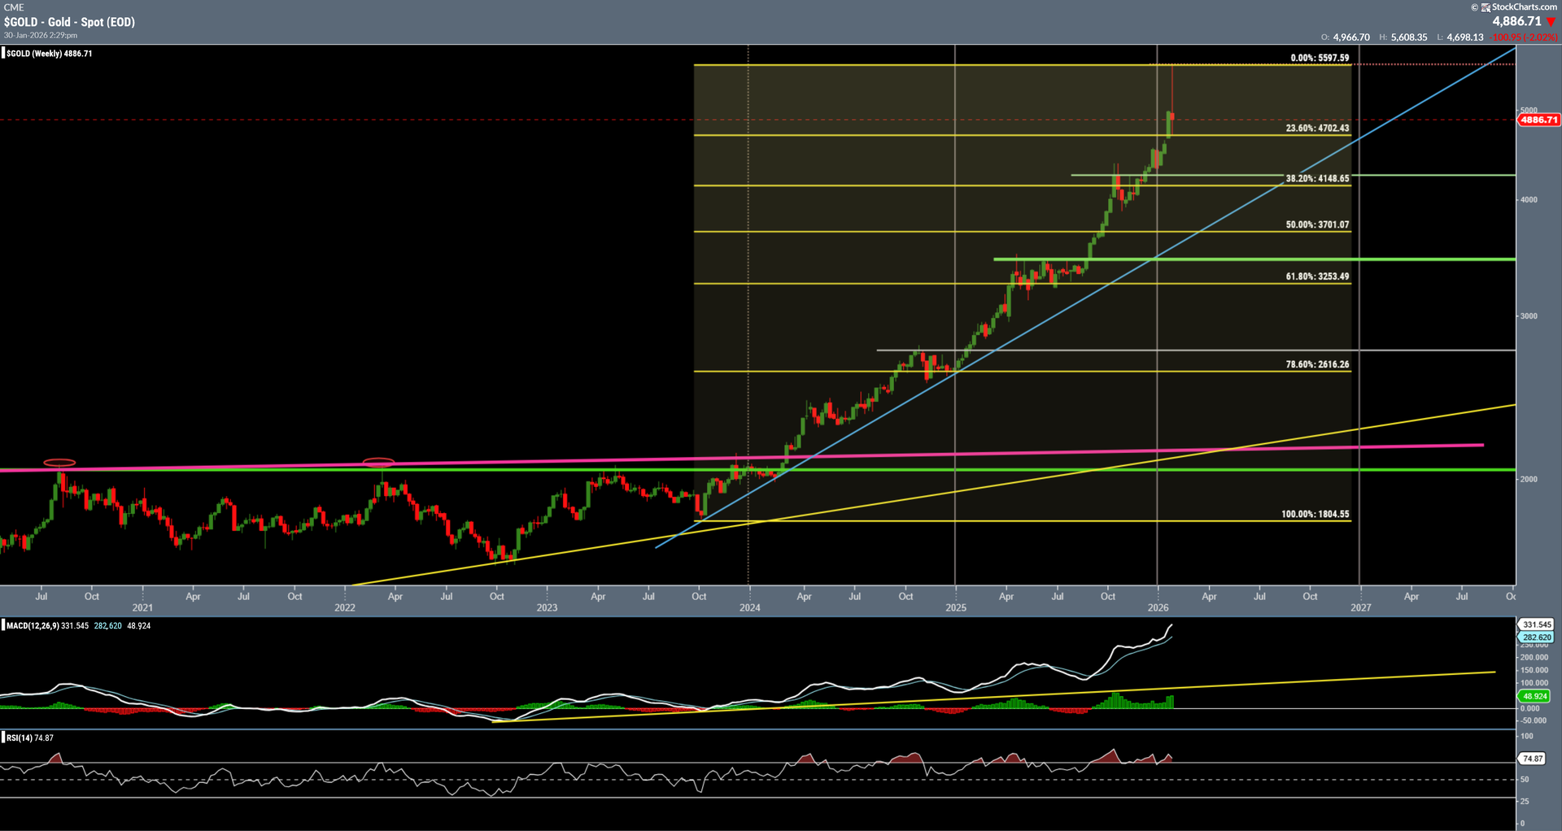1562x831 pixels.
Task: Click the white 74.87 RSI axis tag
Action: coord(1533,759)
